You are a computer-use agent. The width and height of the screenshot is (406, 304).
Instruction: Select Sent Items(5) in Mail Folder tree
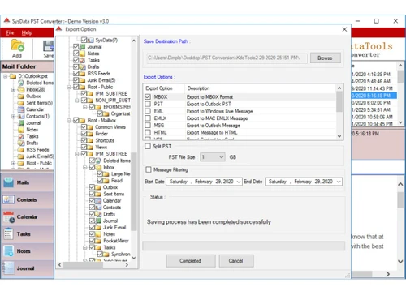point(39,103)
